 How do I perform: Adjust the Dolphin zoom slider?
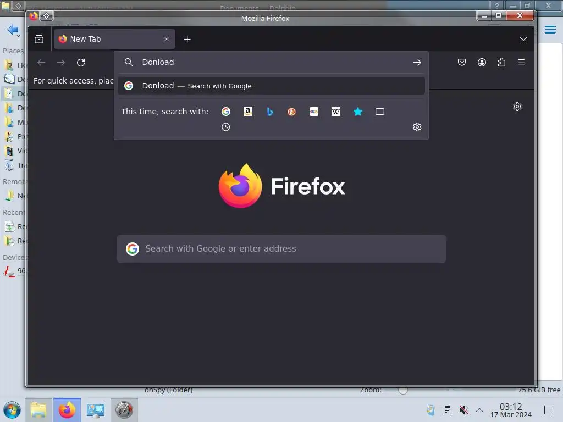click(x=403, y=390)
